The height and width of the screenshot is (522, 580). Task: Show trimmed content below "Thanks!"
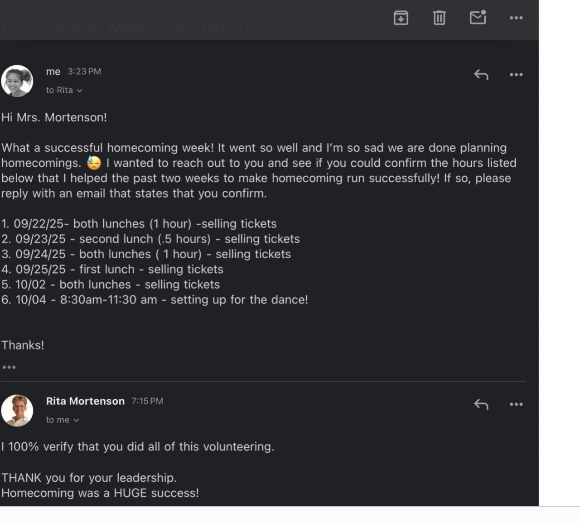[x=9, y=367]
